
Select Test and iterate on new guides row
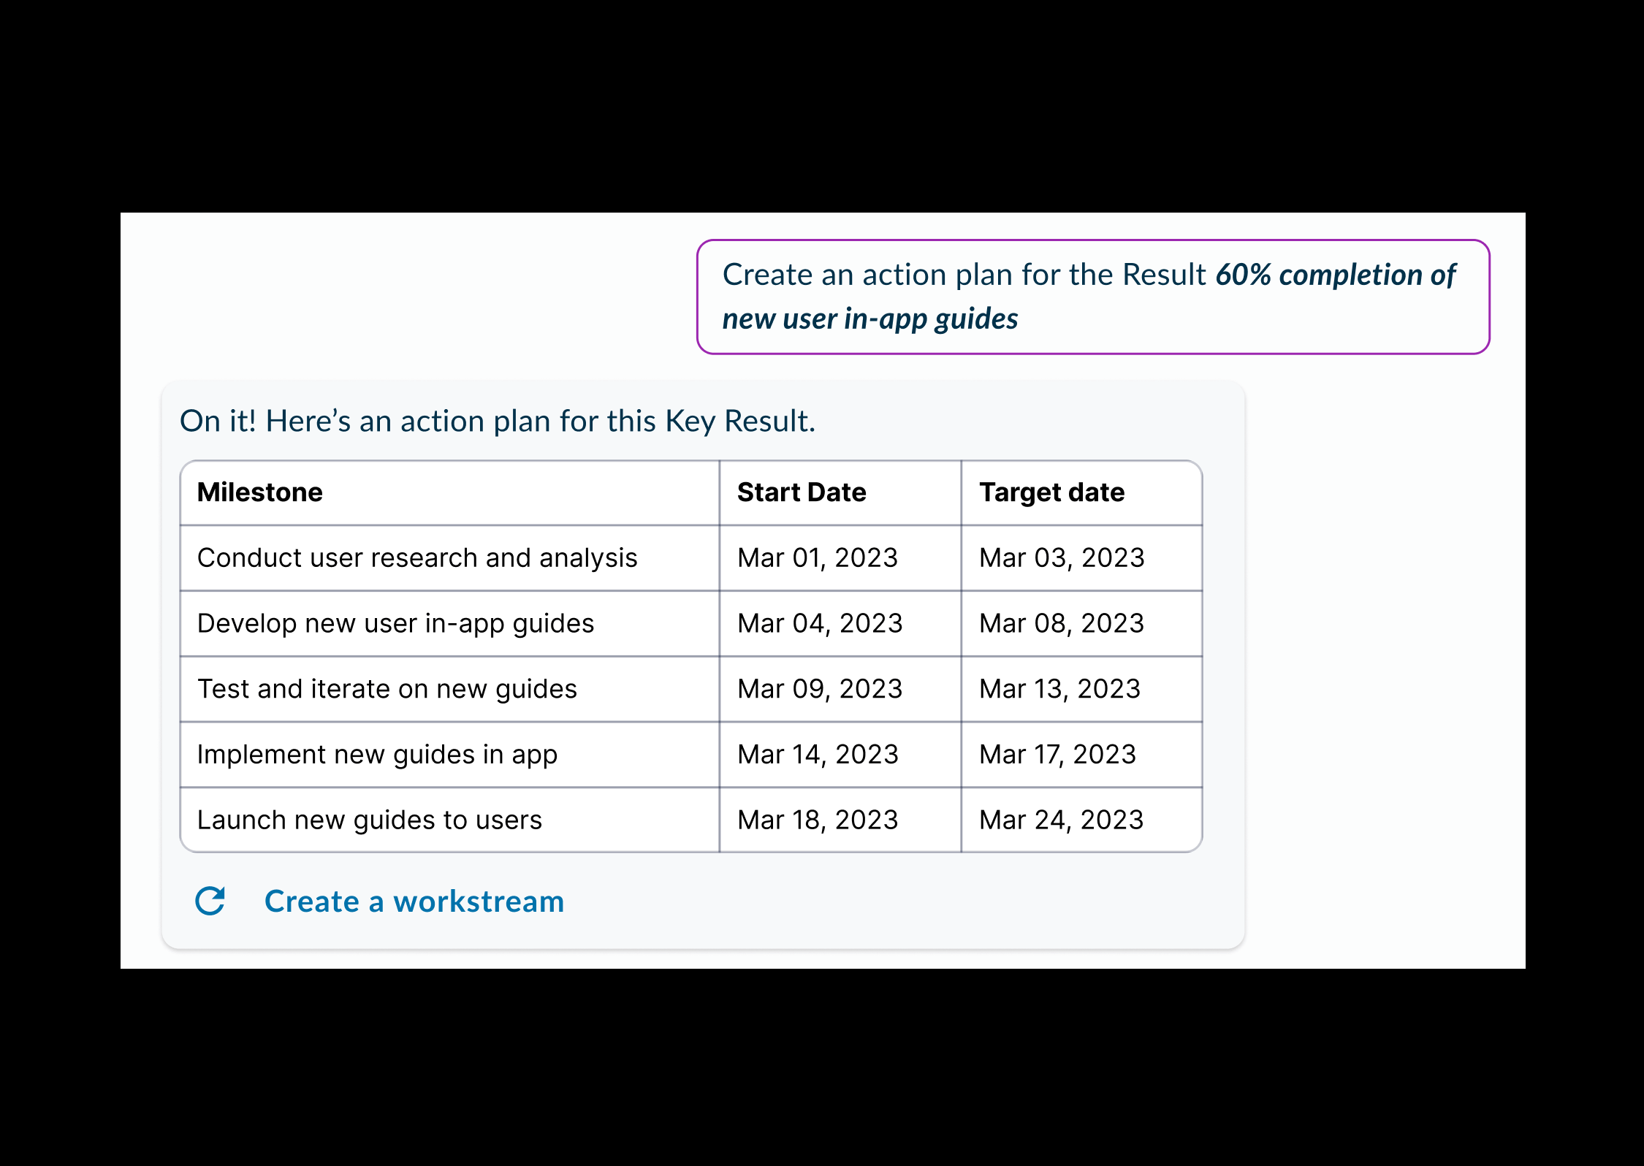point(691,689)
